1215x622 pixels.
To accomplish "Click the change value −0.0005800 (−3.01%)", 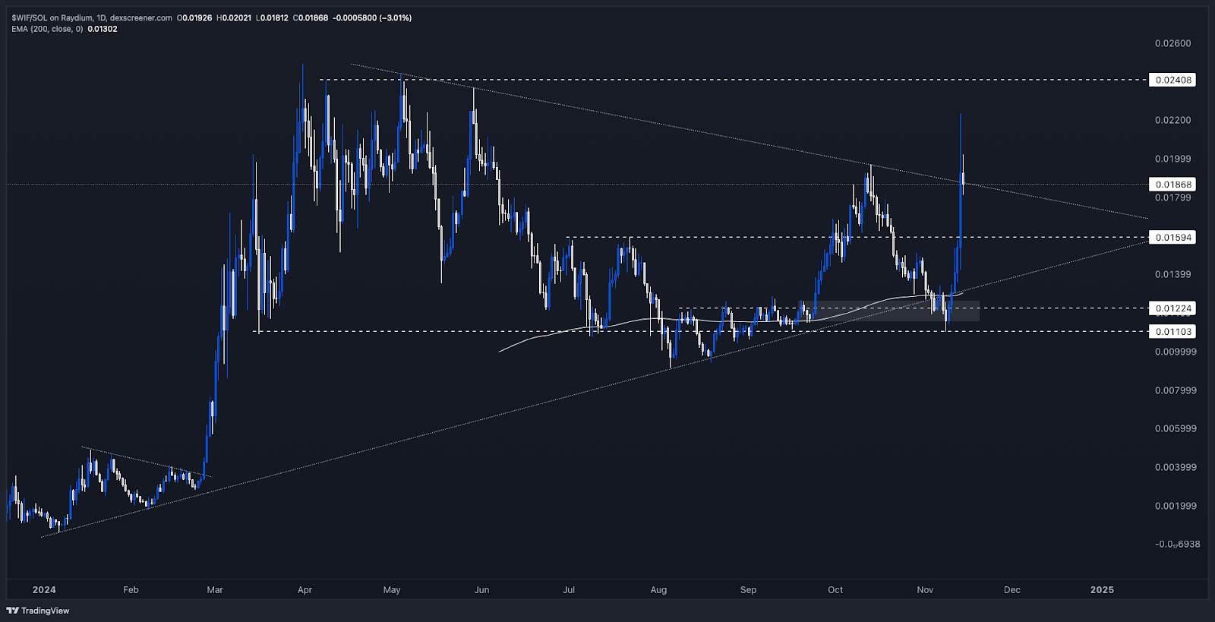I will (x=372, y=17).
